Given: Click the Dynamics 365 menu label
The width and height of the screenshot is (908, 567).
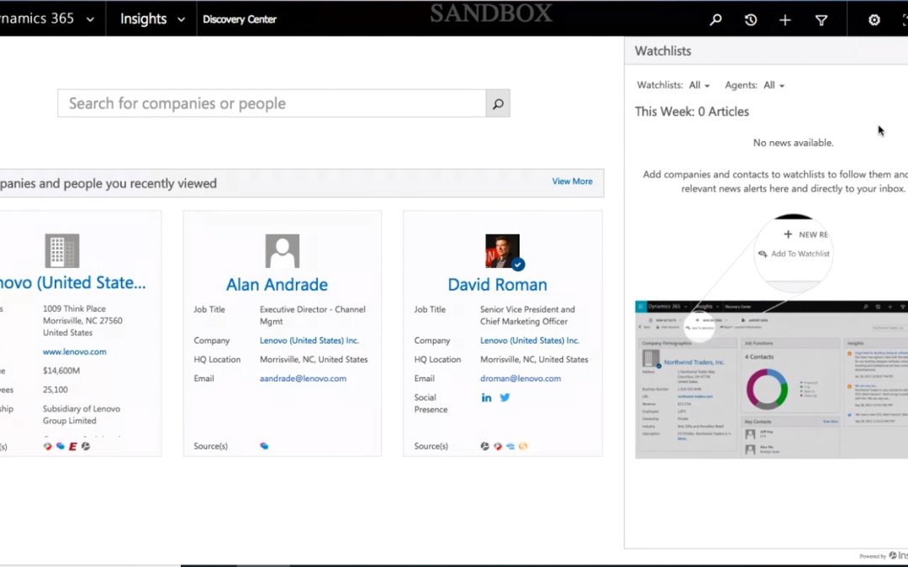Looking at the screenshot, I should pyautogui.click(x=37, y=18).
